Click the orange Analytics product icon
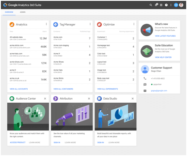This screenshot has width=187, height=156. coord(12,24)
